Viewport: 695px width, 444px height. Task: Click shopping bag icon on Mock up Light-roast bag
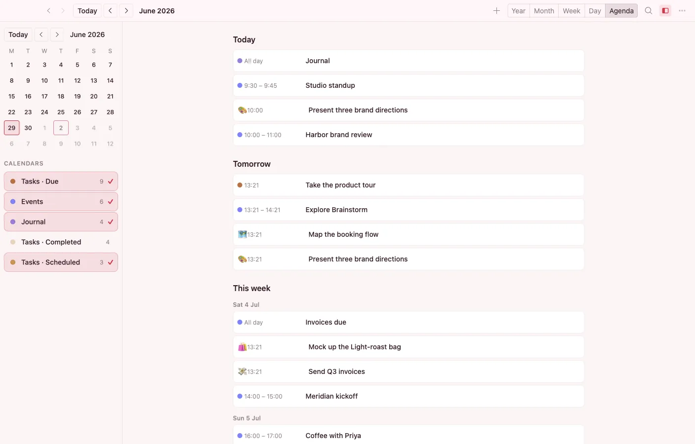click(x=242, y=347)
